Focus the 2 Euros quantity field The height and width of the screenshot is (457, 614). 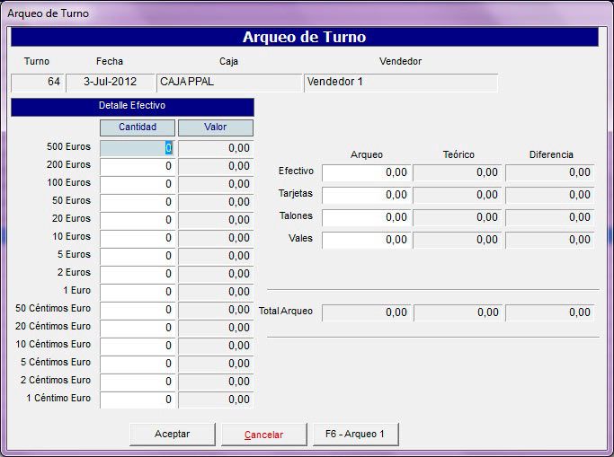click(x=138, y=274)
